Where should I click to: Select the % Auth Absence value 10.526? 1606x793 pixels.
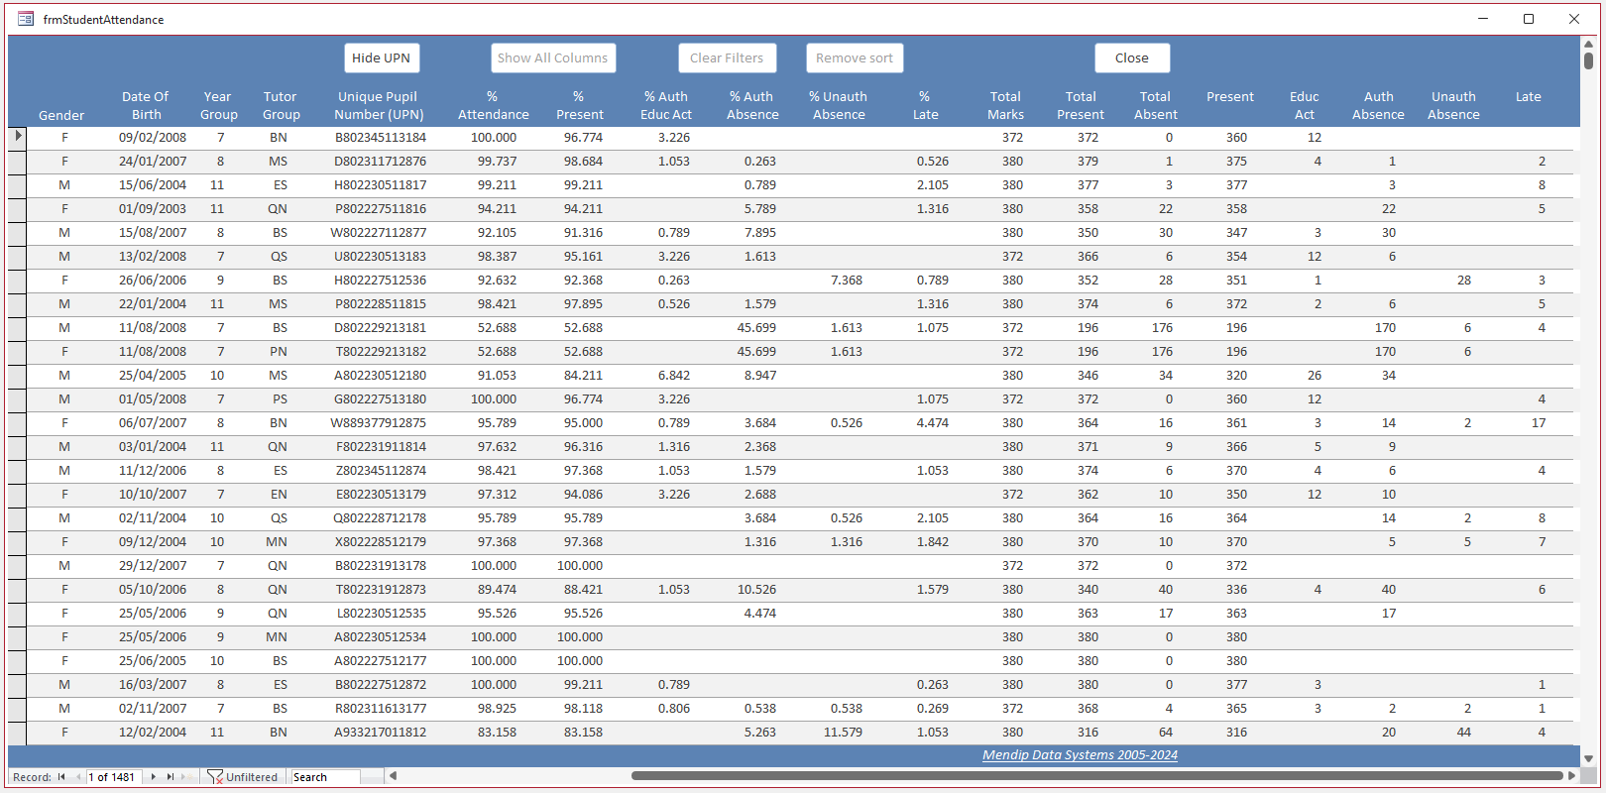point(757,590)
